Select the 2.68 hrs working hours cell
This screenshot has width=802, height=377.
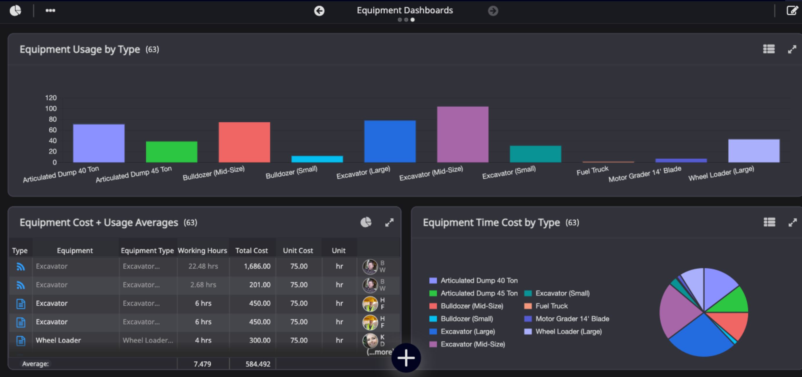203,285
